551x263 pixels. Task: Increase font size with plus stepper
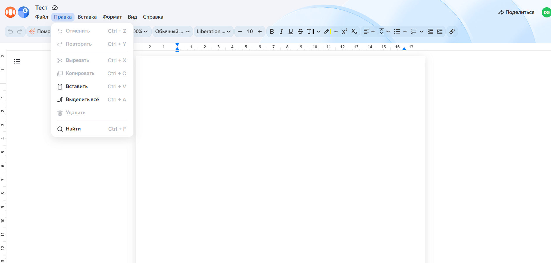pos(260,31)
